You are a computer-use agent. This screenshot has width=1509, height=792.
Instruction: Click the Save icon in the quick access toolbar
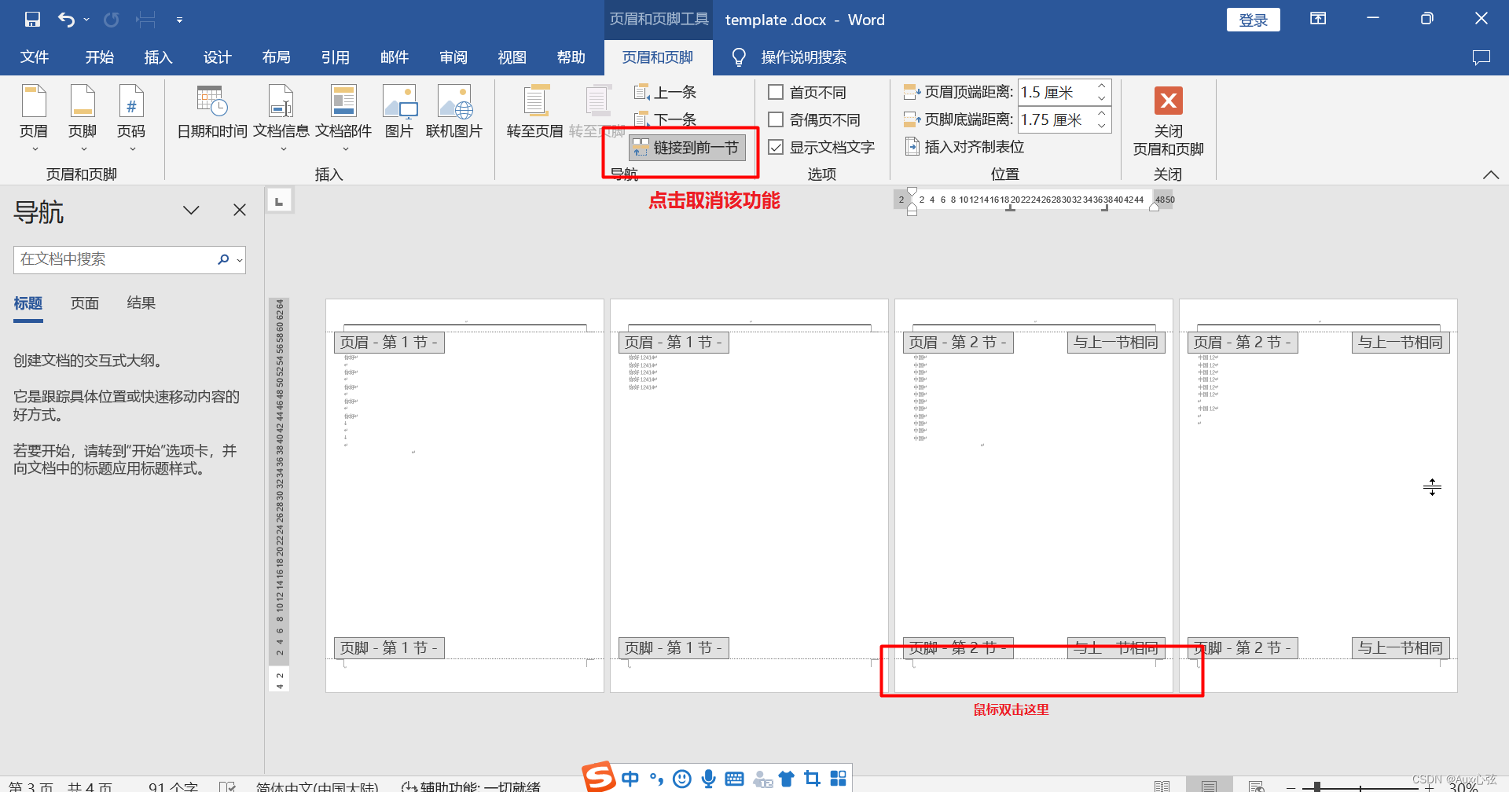(x=32, y=20)
